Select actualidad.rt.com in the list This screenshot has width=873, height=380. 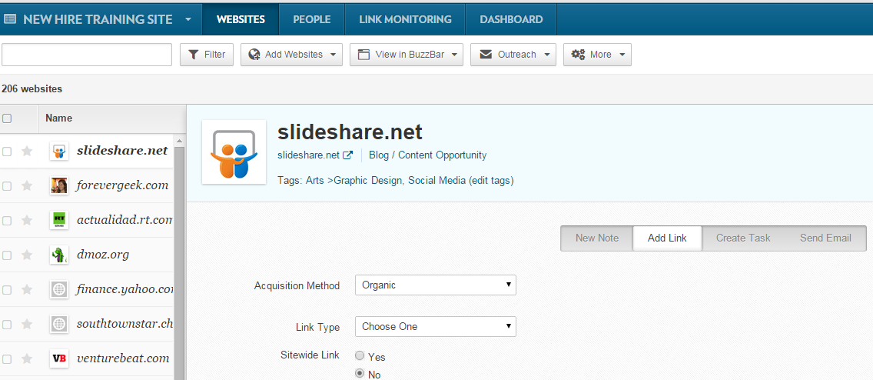(124, 220)
